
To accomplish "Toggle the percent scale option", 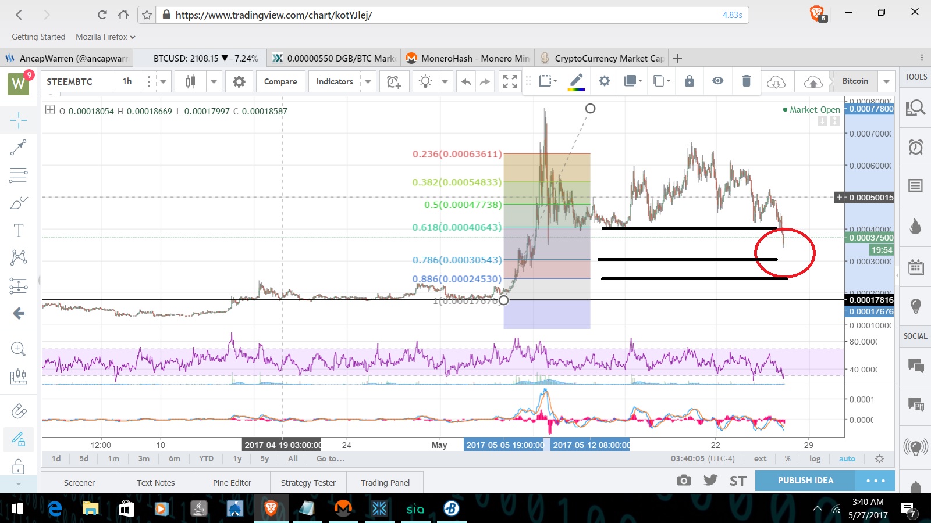I will click(787, 458).
